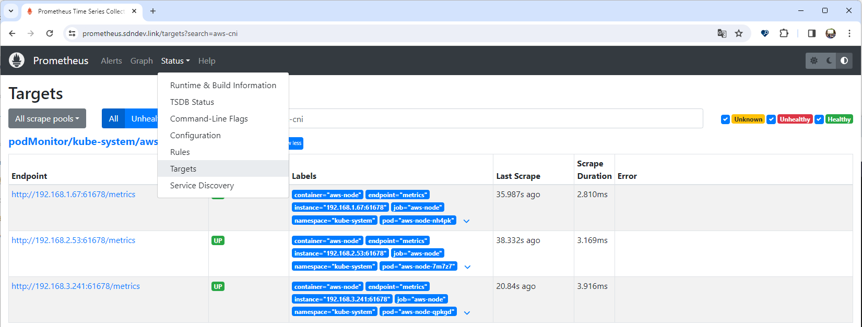Open Chrome three-dot menu

[849, 33]
